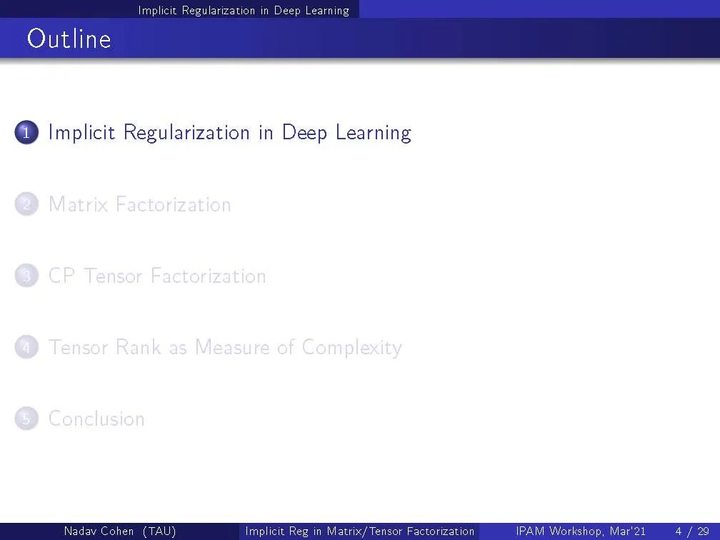Jump to the 'CP Tensor Factorization' section
Image resolution: width=720 pixels, height=540 pixels.
pyautogui.click(x=157, y=276)
